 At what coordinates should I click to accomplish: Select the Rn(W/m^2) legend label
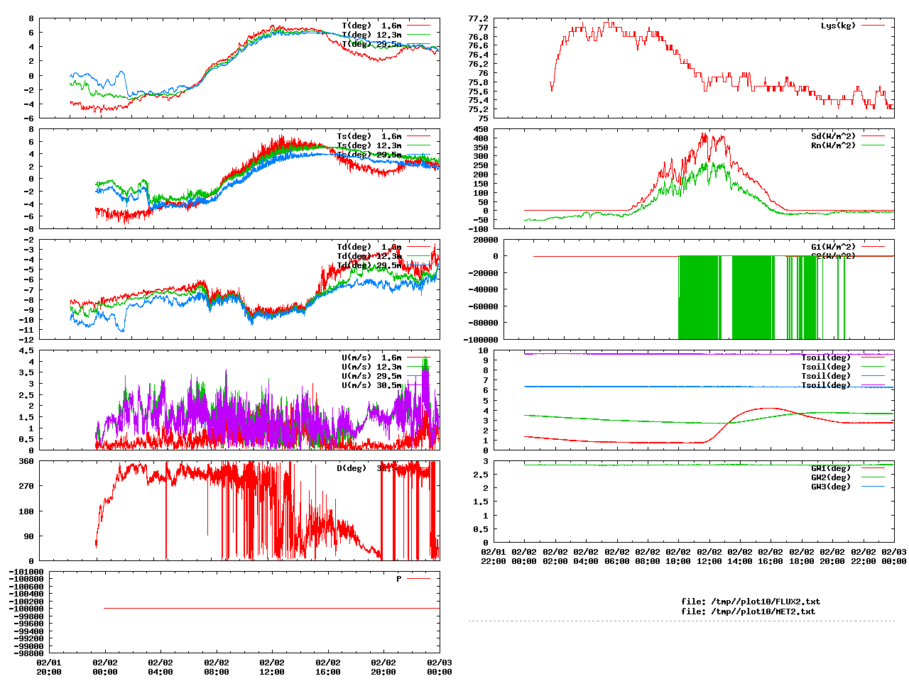coord(834,145)
